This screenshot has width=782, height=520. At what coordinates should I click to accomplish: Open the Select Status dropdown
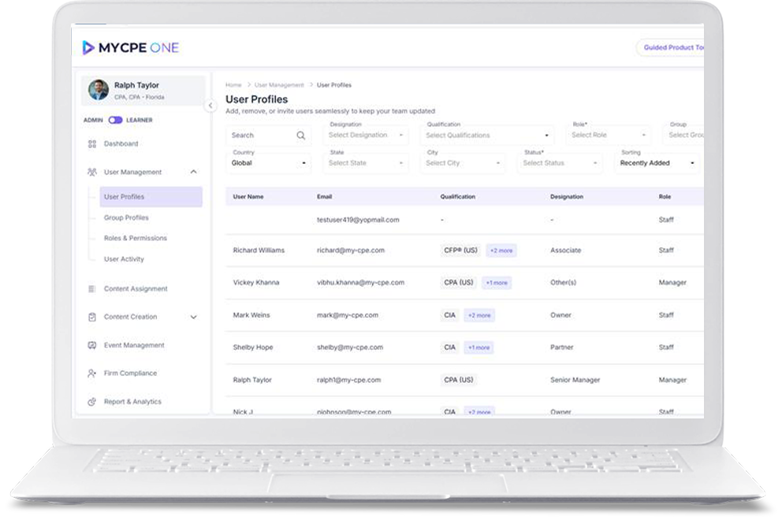tap(560, 163)
